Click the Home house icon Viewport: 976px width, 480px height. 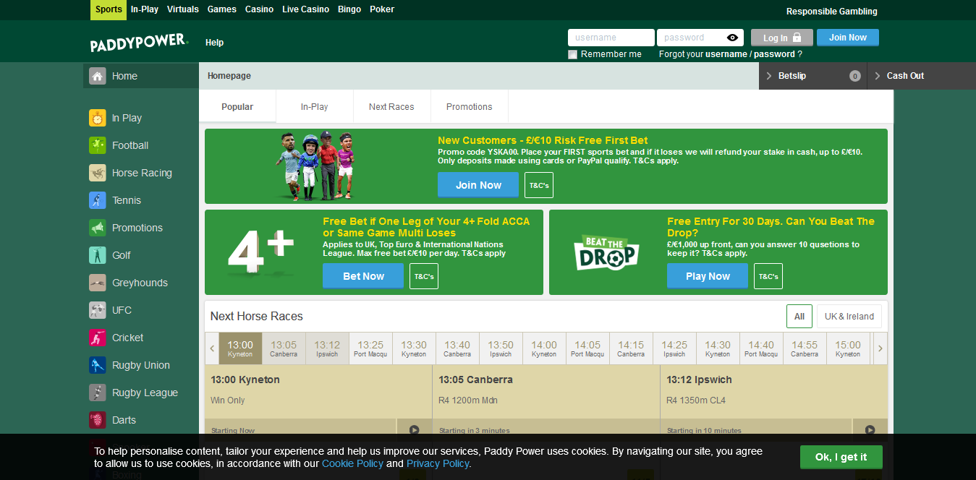pyautogui.click(x=98, y=76)
